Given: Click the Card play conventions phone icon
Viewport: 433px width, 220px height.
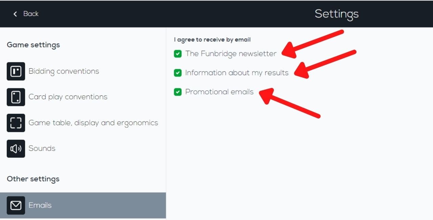Looking at the screenshot, I should tap(16, 97).
